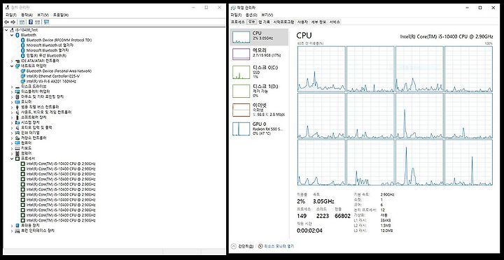
Task: Open the 옵션(O) menu in Task Manager
Action: point(251,15)
